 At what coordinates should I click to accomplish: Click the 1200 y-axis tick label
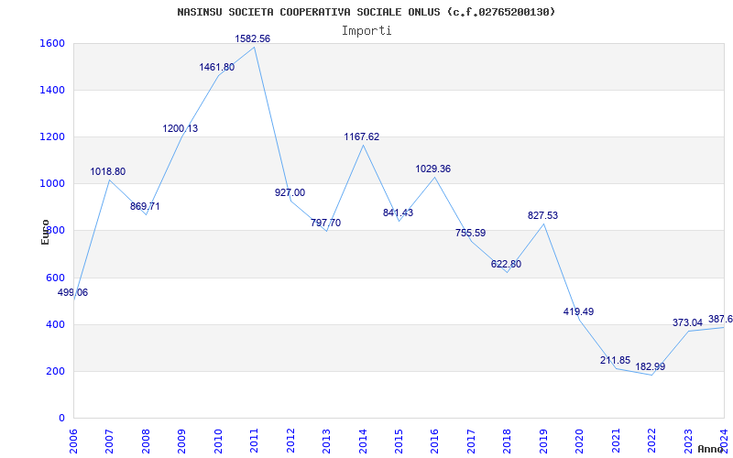click(53, 136)
